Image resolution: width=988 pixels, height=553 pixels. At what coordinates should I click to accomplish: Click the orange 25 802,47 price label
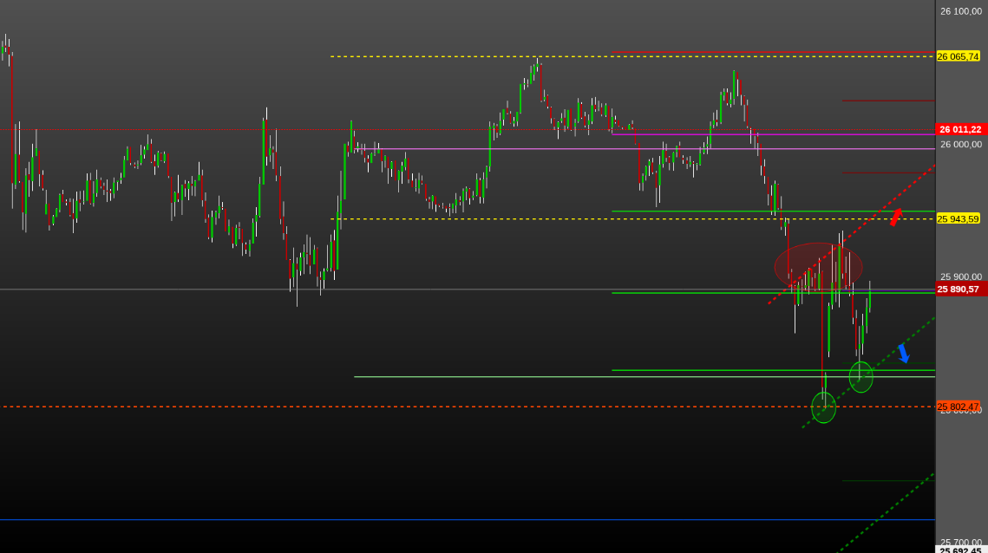[x=958, y=407]
